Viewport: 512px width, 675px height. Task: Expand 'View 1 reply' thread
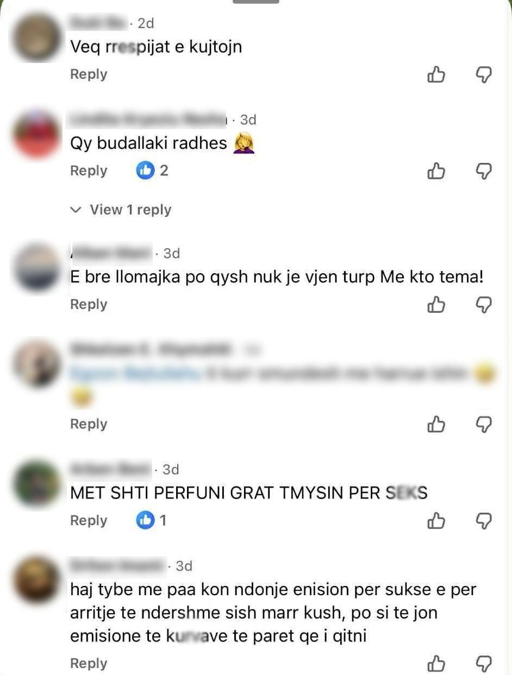click(121, 210)
